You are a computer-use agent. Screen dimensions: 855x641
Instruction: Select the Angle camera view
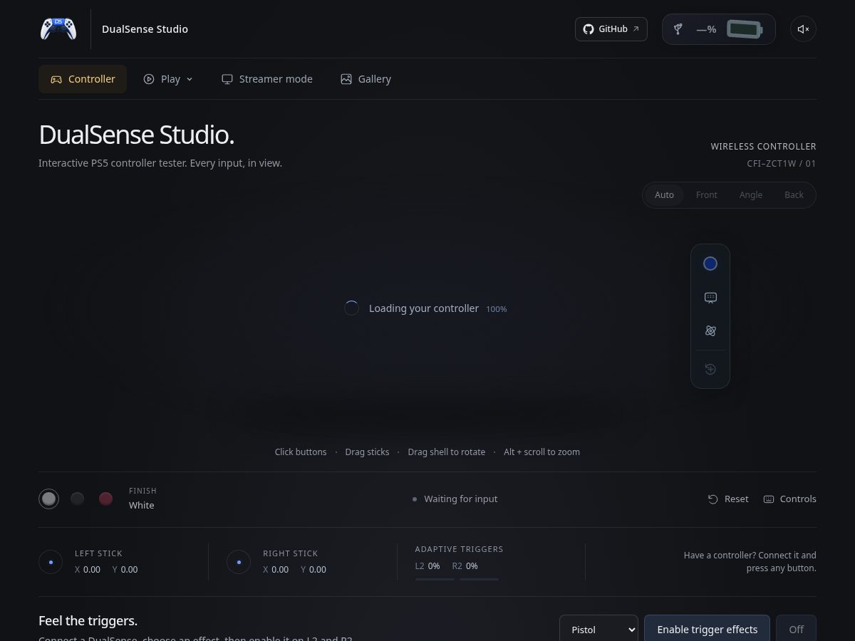pos(751,195)
